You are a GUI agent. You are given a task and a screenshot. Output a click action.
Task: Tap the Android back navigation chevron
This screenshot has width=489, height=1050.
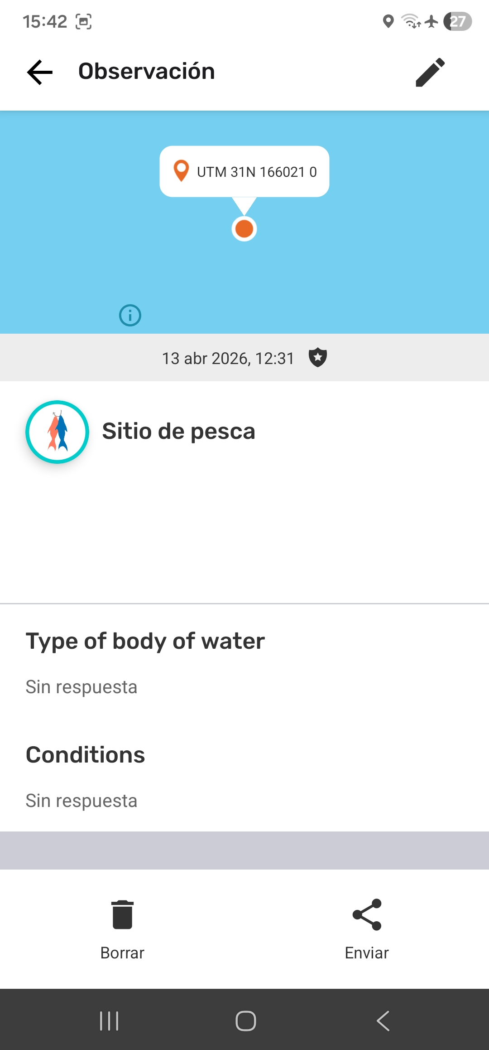[383, 1021]
